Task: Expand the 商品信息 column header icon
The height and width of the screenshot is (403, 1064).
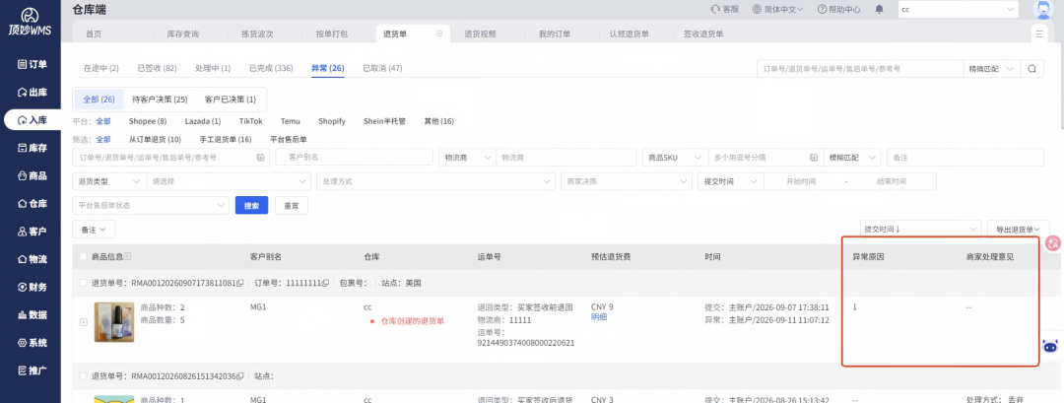Action: (127, 256)
